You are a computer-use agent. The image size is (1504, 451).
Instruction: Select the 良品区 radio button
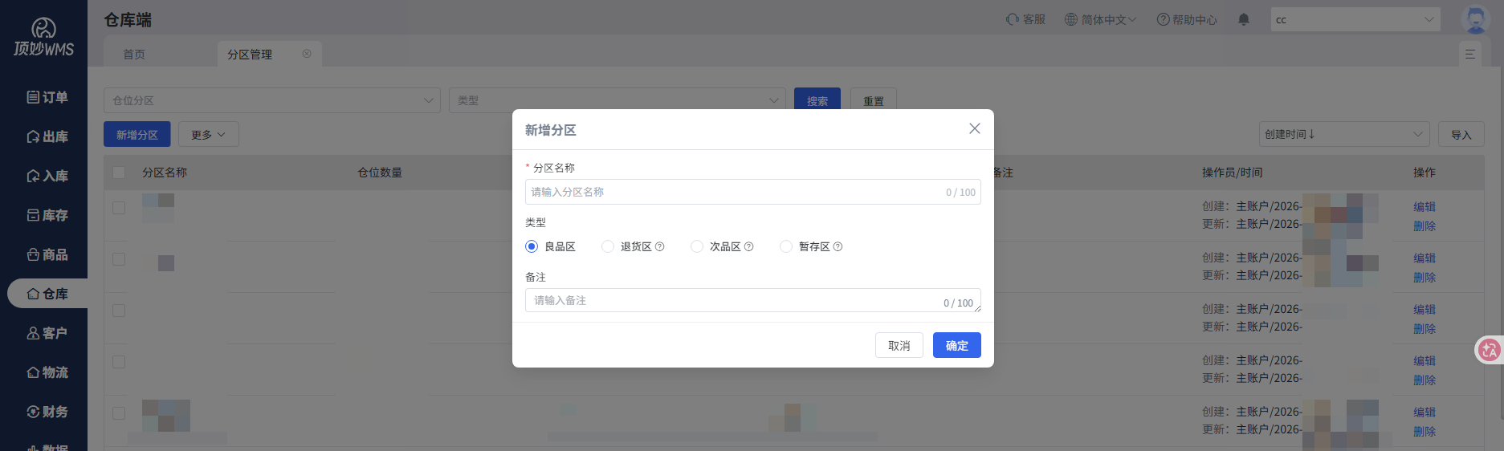click(x=532, y=246)
